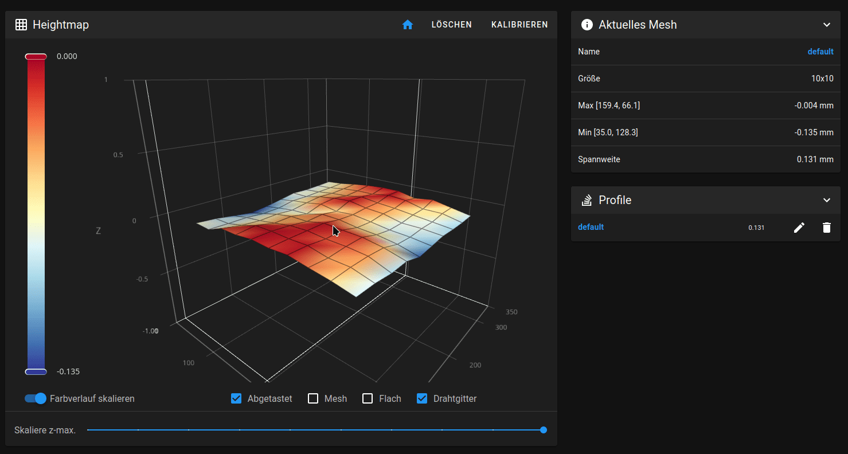
Task: Click the LÖSCHEN button
Action: (x=452, y=25)
